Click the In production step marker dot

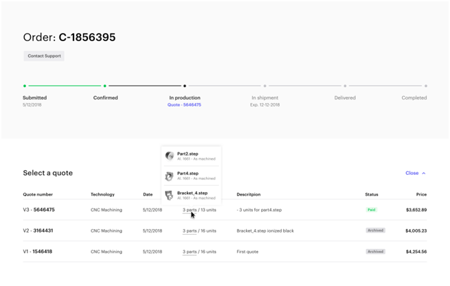[x=184, y=86]
